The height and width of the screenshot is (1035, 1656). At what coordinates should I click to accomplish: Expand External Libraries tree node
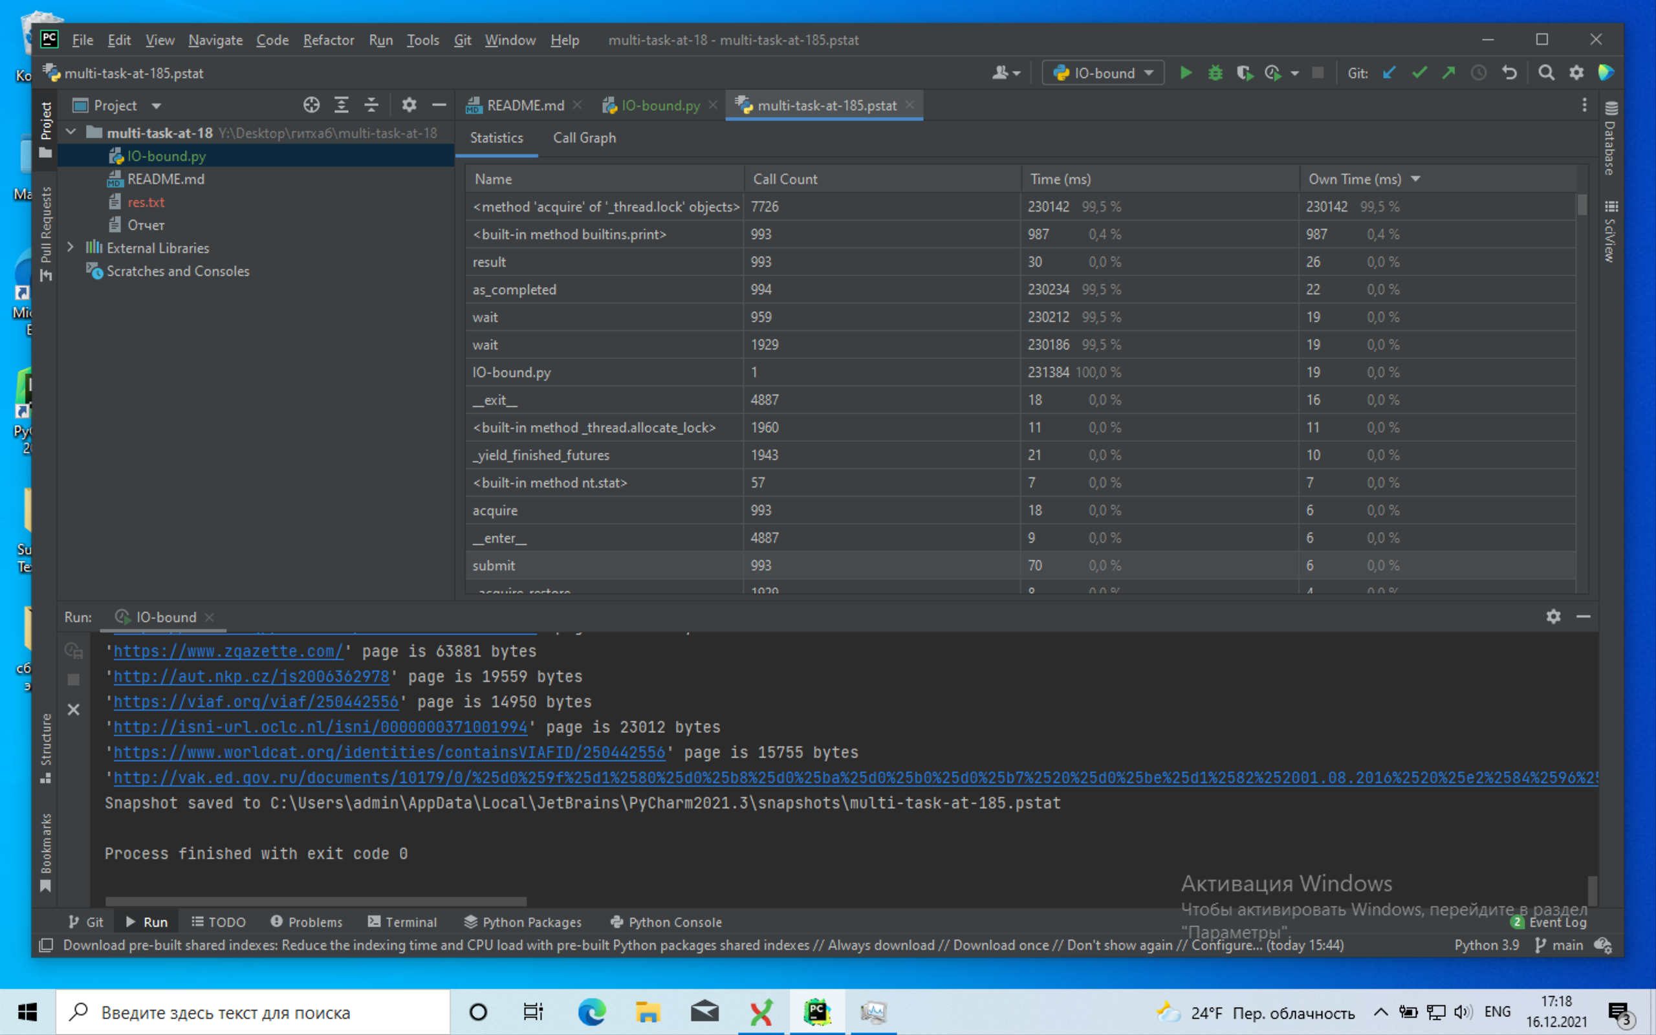point(71,247)
